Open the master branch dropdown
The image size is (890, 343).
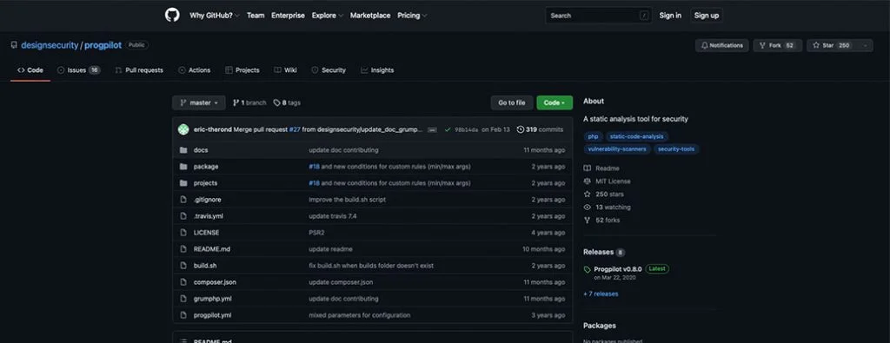[199, 102]
